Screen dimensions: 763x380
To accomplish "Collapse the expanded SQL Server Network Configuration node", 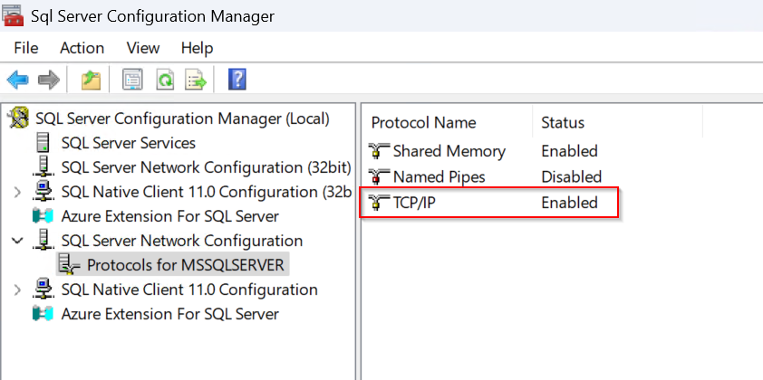I will [x=17, y=241].
